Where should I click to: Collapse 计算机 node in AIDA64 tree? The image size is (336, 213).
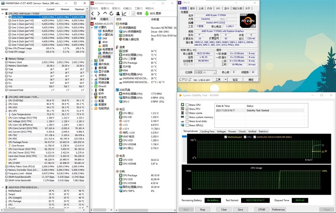92,27
